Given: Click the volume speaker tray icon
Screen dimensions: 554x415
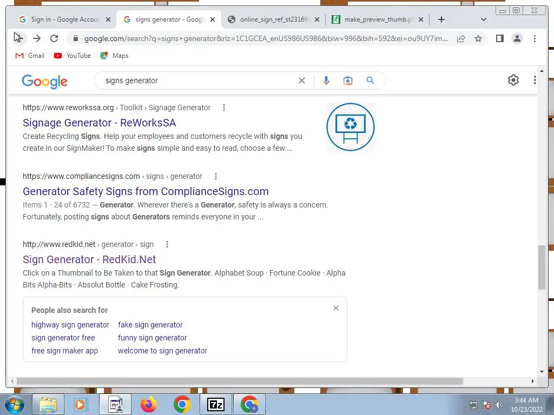Looking at the screenshot, I should (x=499, y=405).
